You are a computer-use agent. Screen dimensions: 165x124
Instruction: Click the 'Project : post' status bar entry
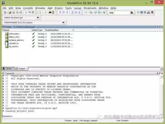coord(71,121)
